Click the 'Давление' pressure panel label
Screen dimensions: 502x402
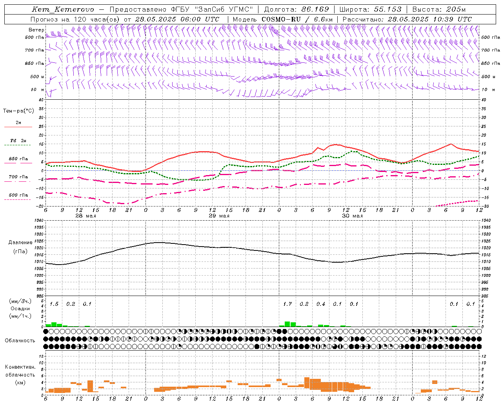tap(20, 243)
